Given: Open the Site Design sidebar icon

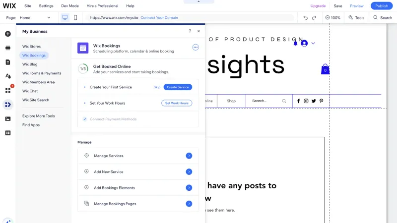Looking at the screenshot, I should (x=8, y=76).
